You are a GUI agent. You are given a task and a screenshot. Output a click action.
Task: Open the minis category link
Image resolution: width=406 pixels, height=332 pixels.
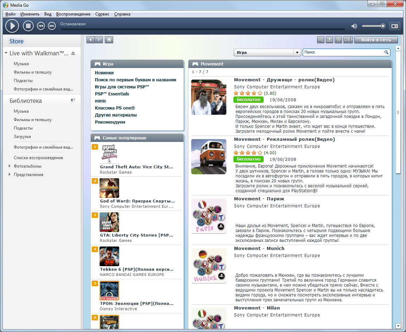point(100,101)
